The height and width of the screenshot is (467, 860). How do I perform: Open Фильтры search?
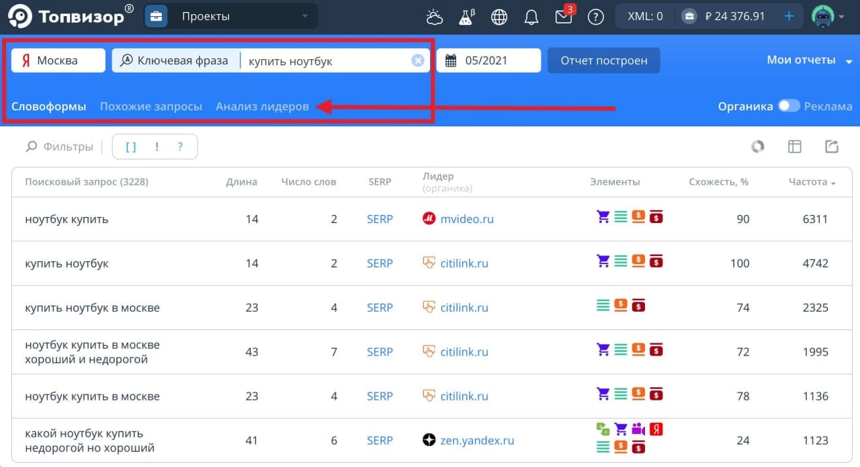click(x=60, y=146)
